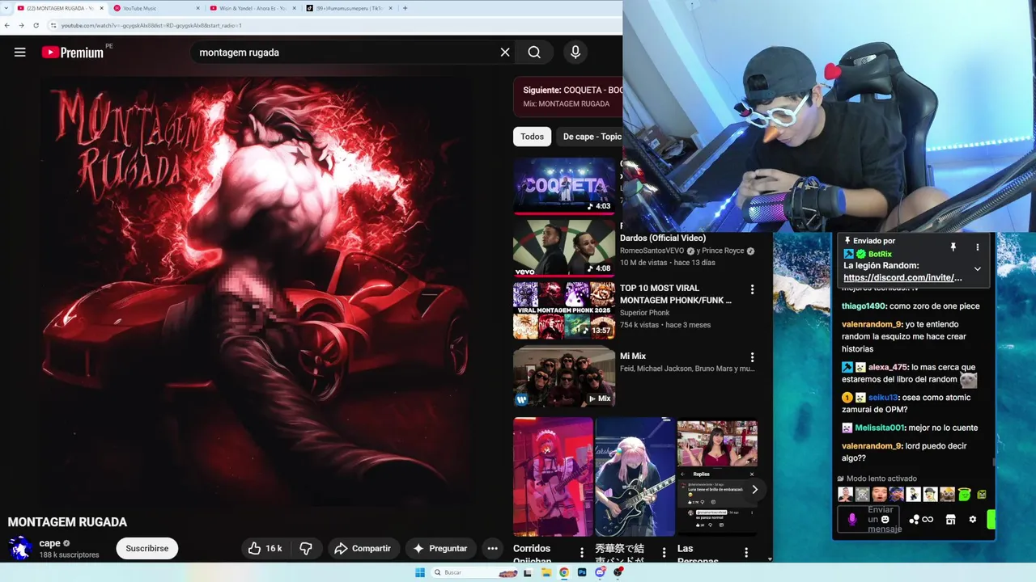The width and height of the screenshot is (1036, 582).
Task: Run search with the magnifier button
Action: coord(534,53)
